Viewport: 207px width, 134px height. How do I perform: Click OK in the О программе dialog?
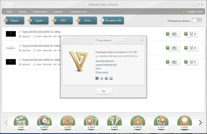(103, 91)
